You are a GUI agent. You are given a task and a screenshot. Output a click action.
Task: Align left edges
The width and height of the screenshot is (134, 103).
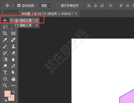pyautogui.click(x=89, y=6)
